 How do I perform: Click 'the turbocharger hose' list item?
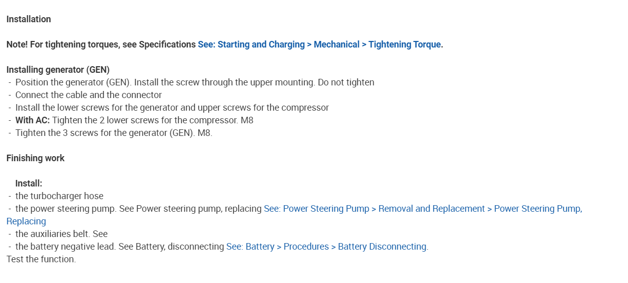[x=59, y=196]
